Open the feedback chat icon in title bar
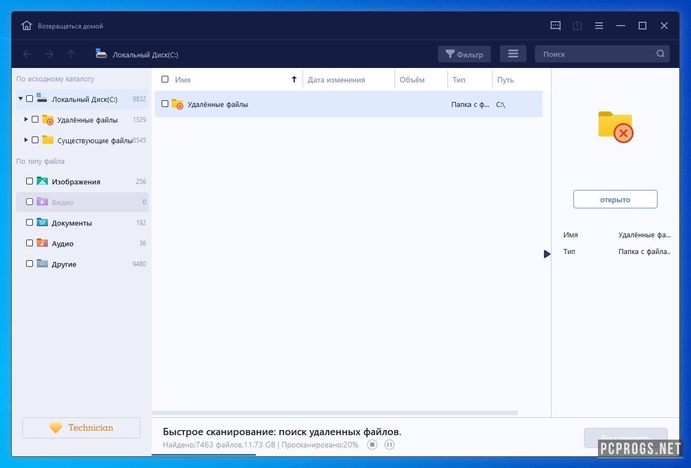The height and width of the screenshot is (468, 691). coord(556,26)
